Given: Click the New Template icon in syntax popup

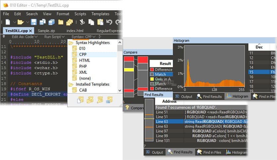Looking at the screenshot, I should tap(81, 100).
